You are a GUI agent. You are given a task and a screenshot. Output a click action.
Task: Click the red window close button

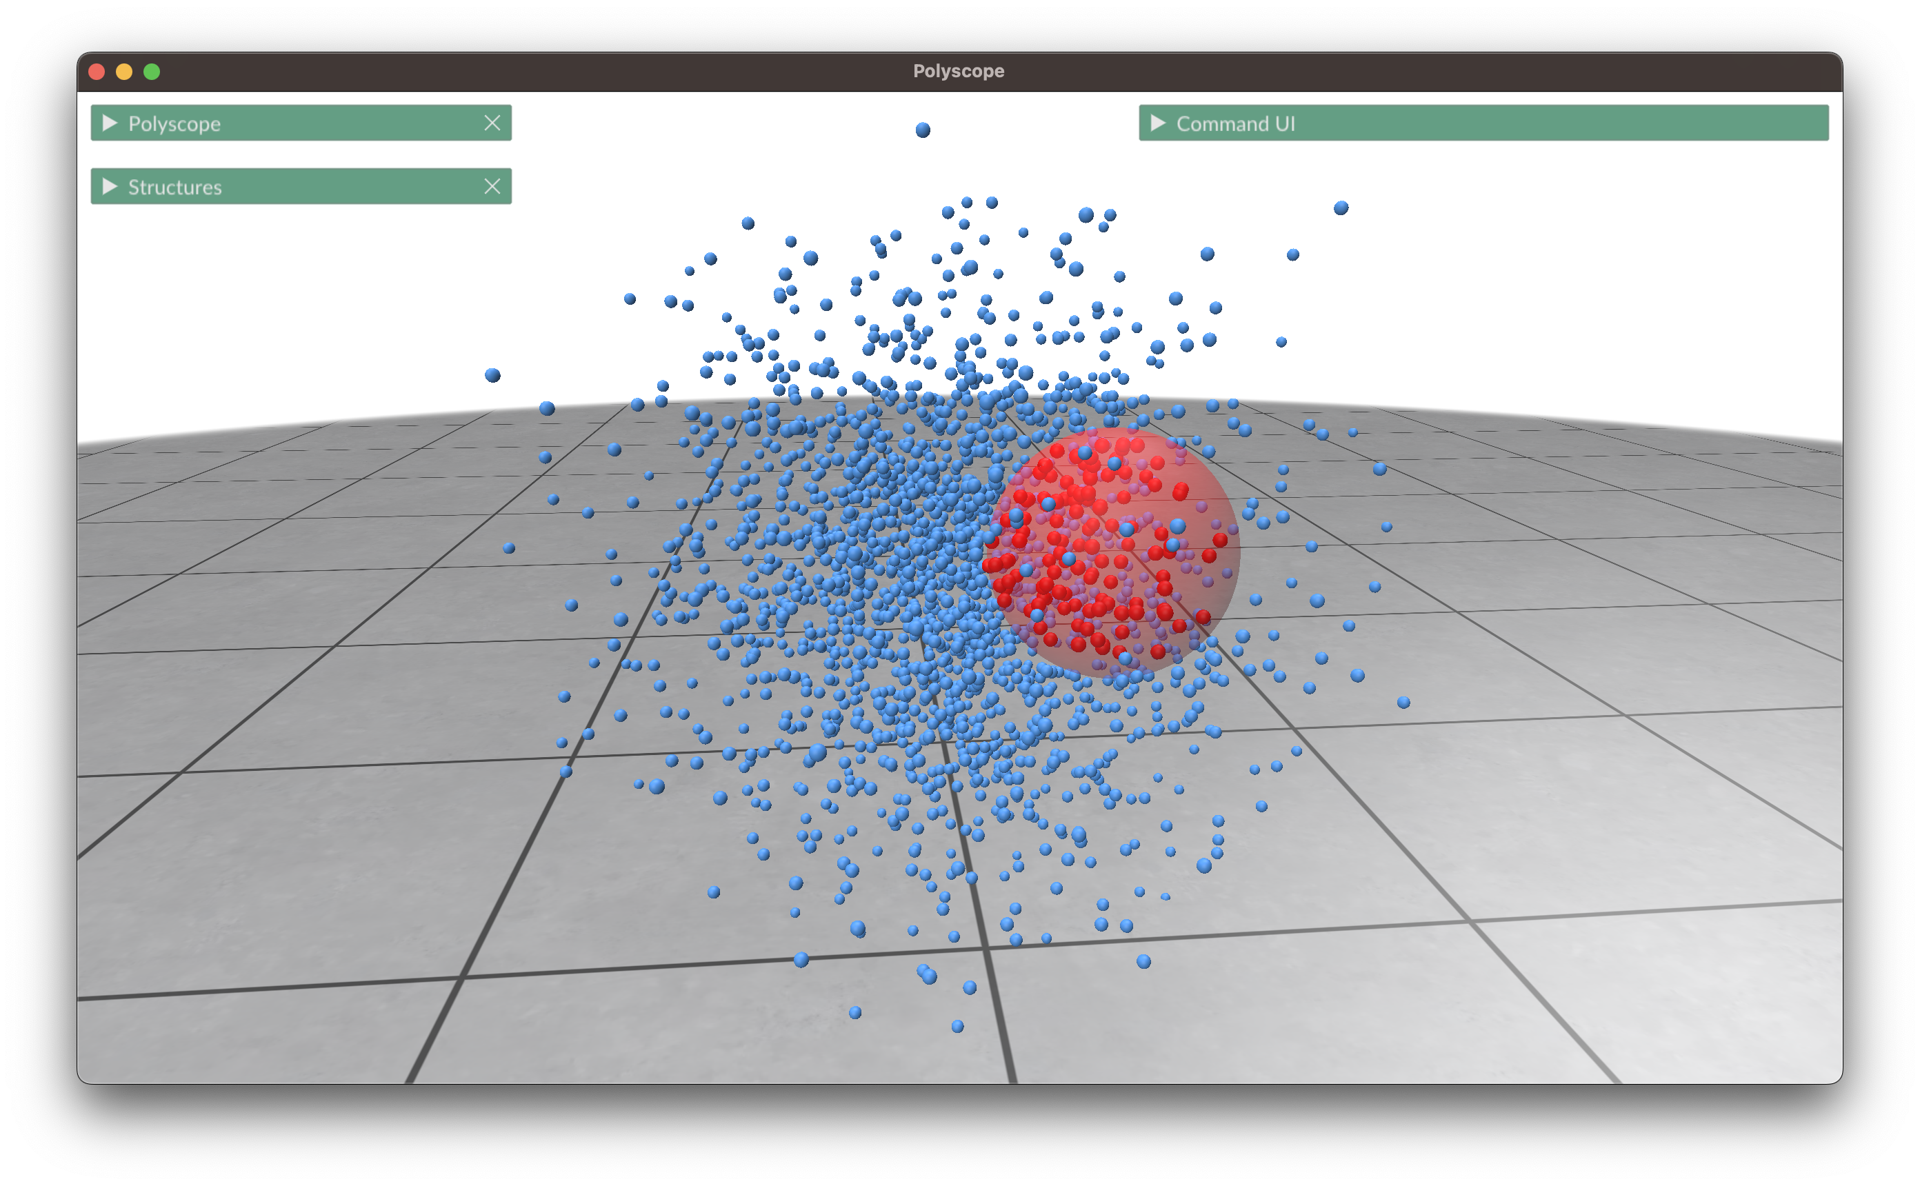(x=97, y=72)
